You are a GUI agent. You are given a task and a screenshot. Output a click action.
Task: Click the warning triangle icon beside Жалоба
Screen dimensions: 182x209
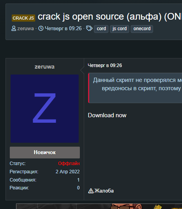[x=91, y=191]
